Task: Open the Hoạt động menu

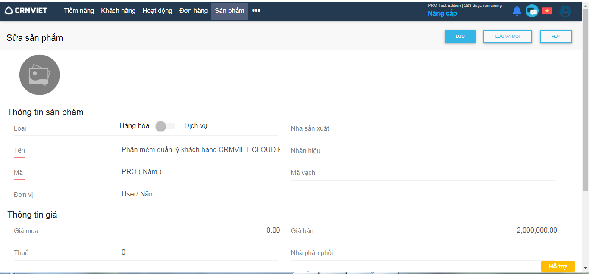Action: [157, 11]
